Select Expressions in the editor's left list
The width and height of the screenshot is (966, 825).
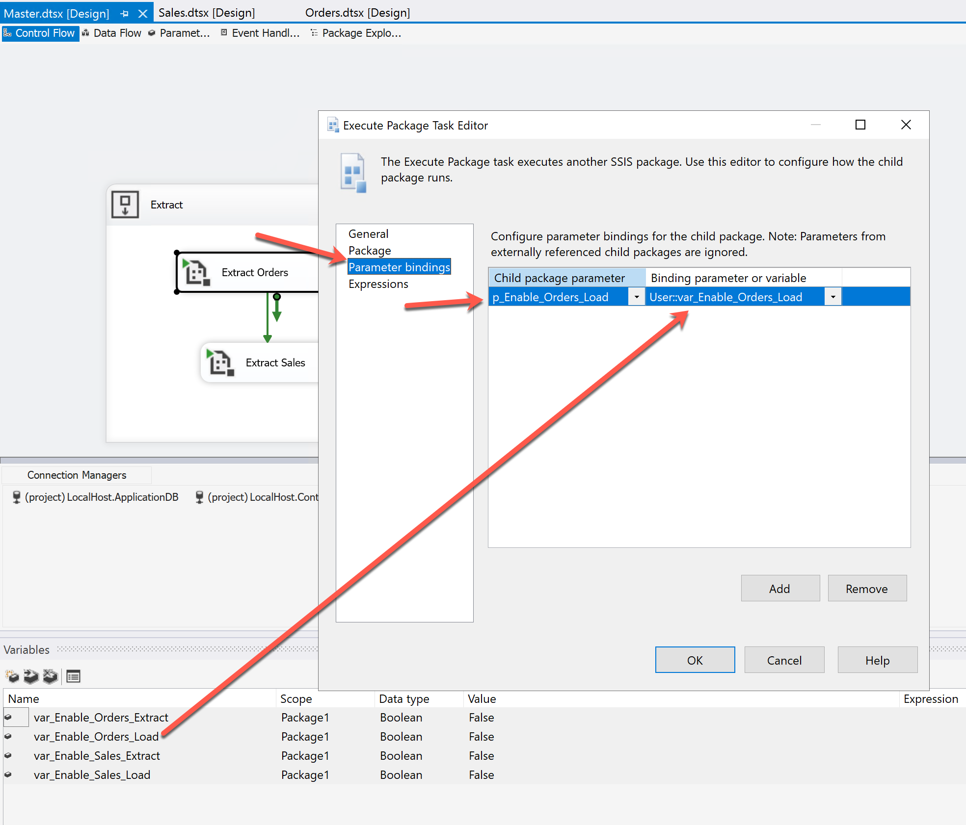378,284
